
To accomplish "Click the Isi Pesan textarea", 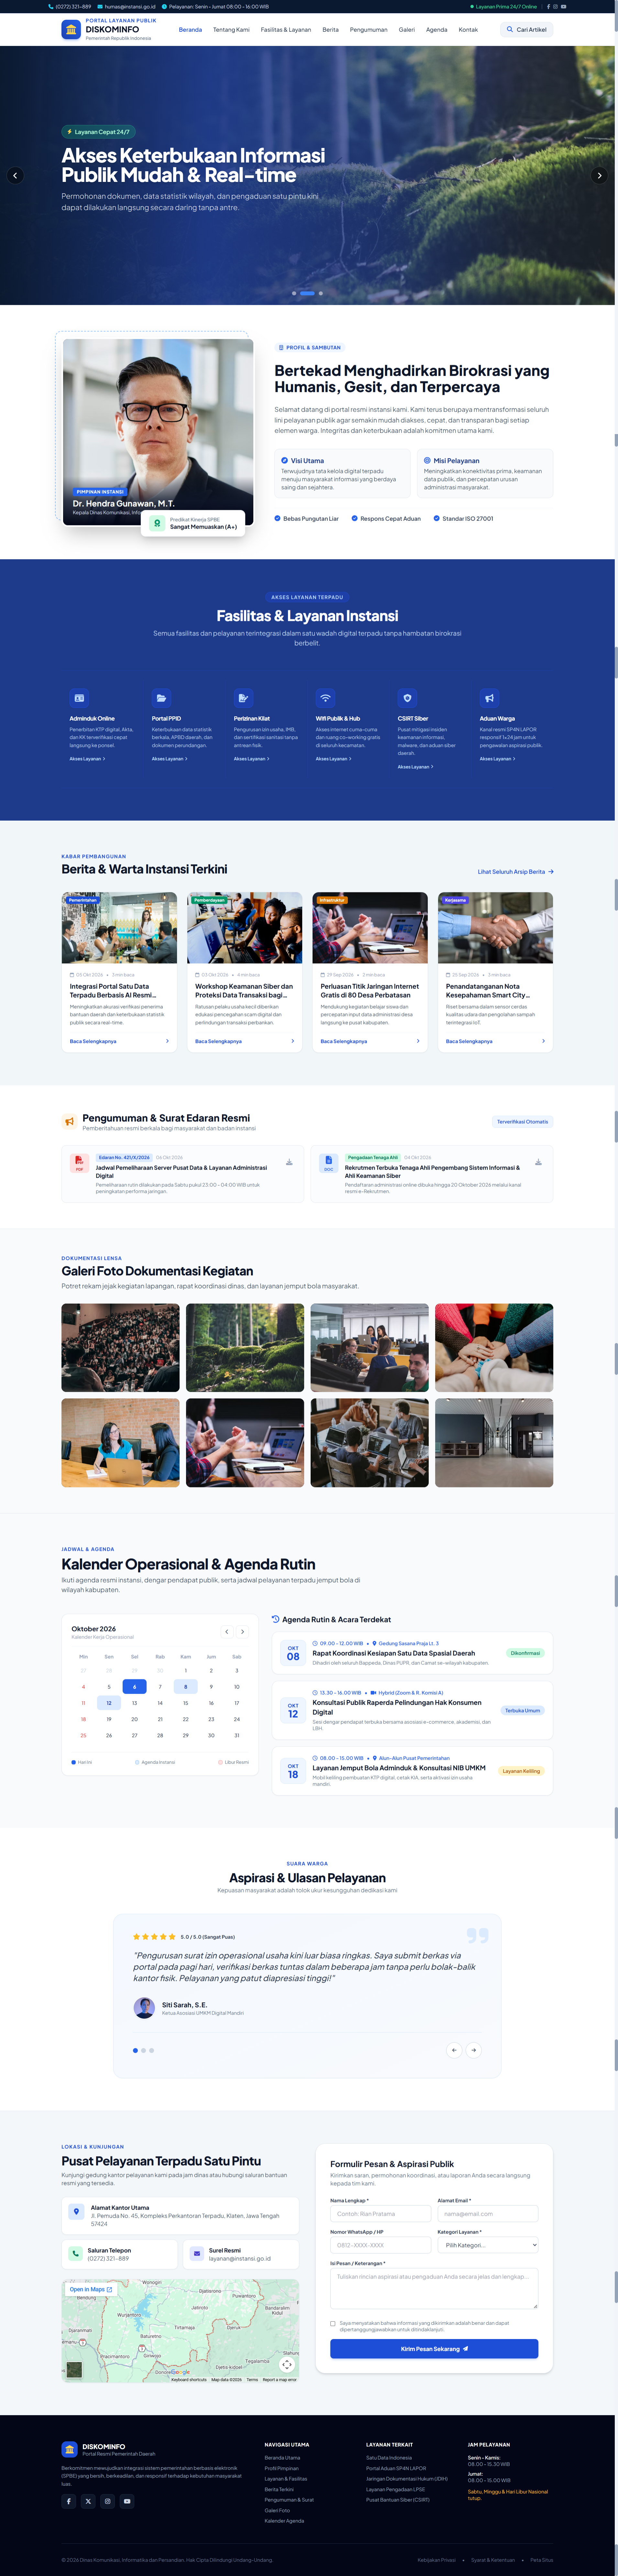I will click(x=434, y=2288).
